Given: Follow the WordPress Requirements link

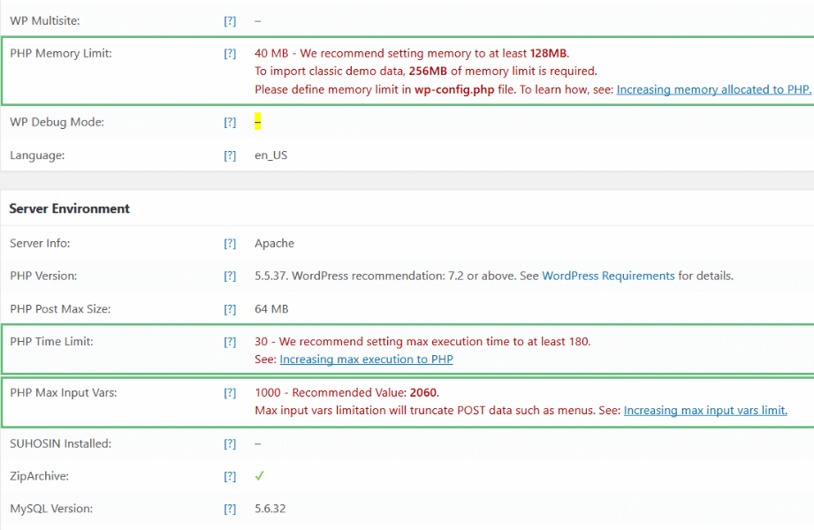Looking at the screenshot, I should pyautogui.click(x=608, y=276).
